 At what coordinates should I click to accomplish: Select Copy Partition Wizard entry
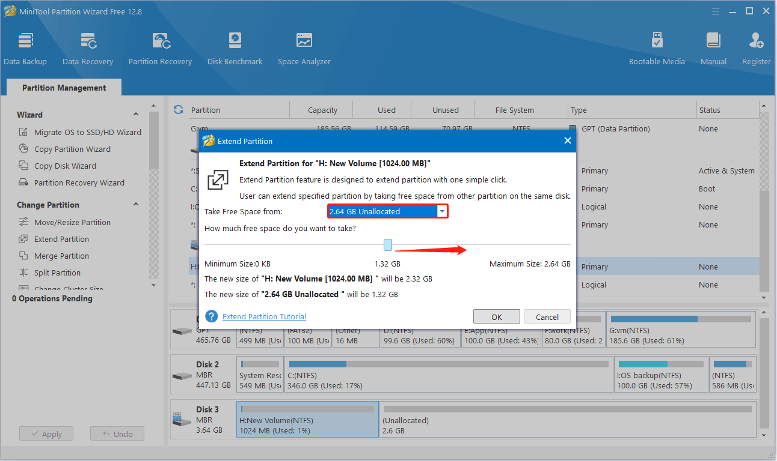[x=72, y=149]
